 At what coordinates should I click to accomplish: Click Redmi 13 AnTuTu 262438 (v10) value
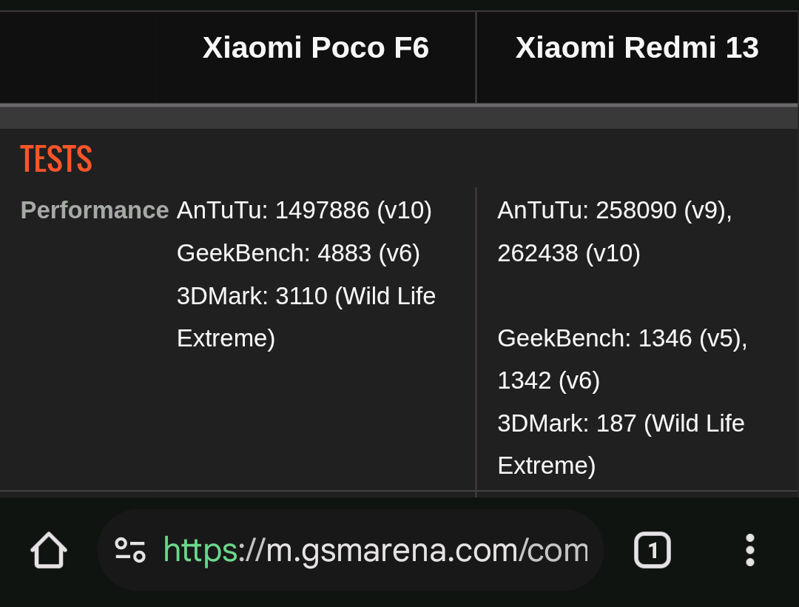point(568,253)
